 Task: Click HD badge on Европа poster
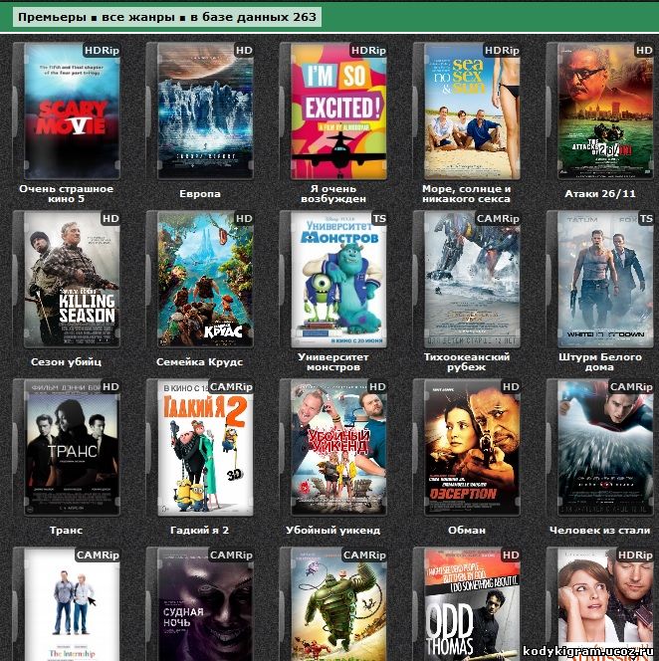coord(244,50)
